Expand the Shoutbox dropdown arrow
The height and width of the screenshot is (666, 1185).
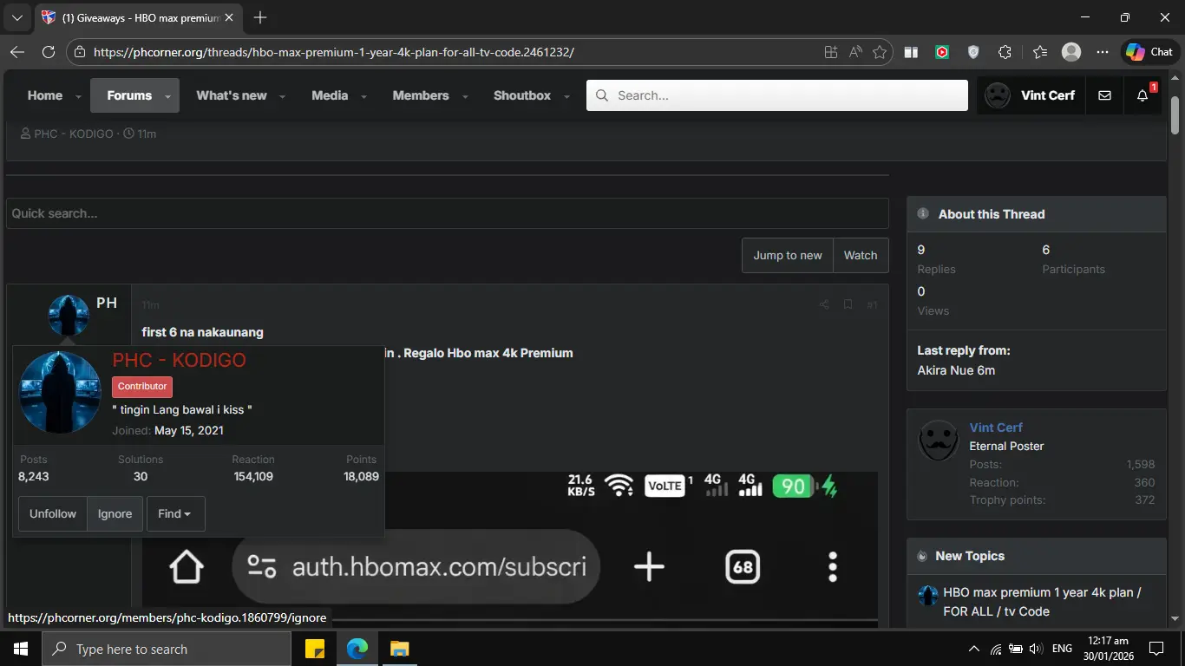(567, 96)
